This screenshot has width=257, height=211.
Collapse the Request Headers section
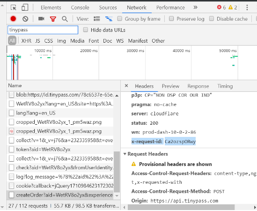click(125, 154)
